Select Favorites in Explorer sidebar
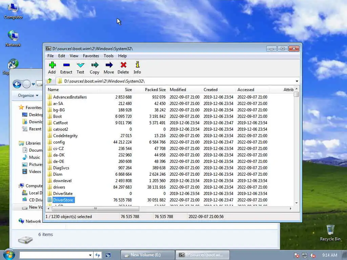The image size is (347, 260). pyautogui.click(x=30, y=107)
